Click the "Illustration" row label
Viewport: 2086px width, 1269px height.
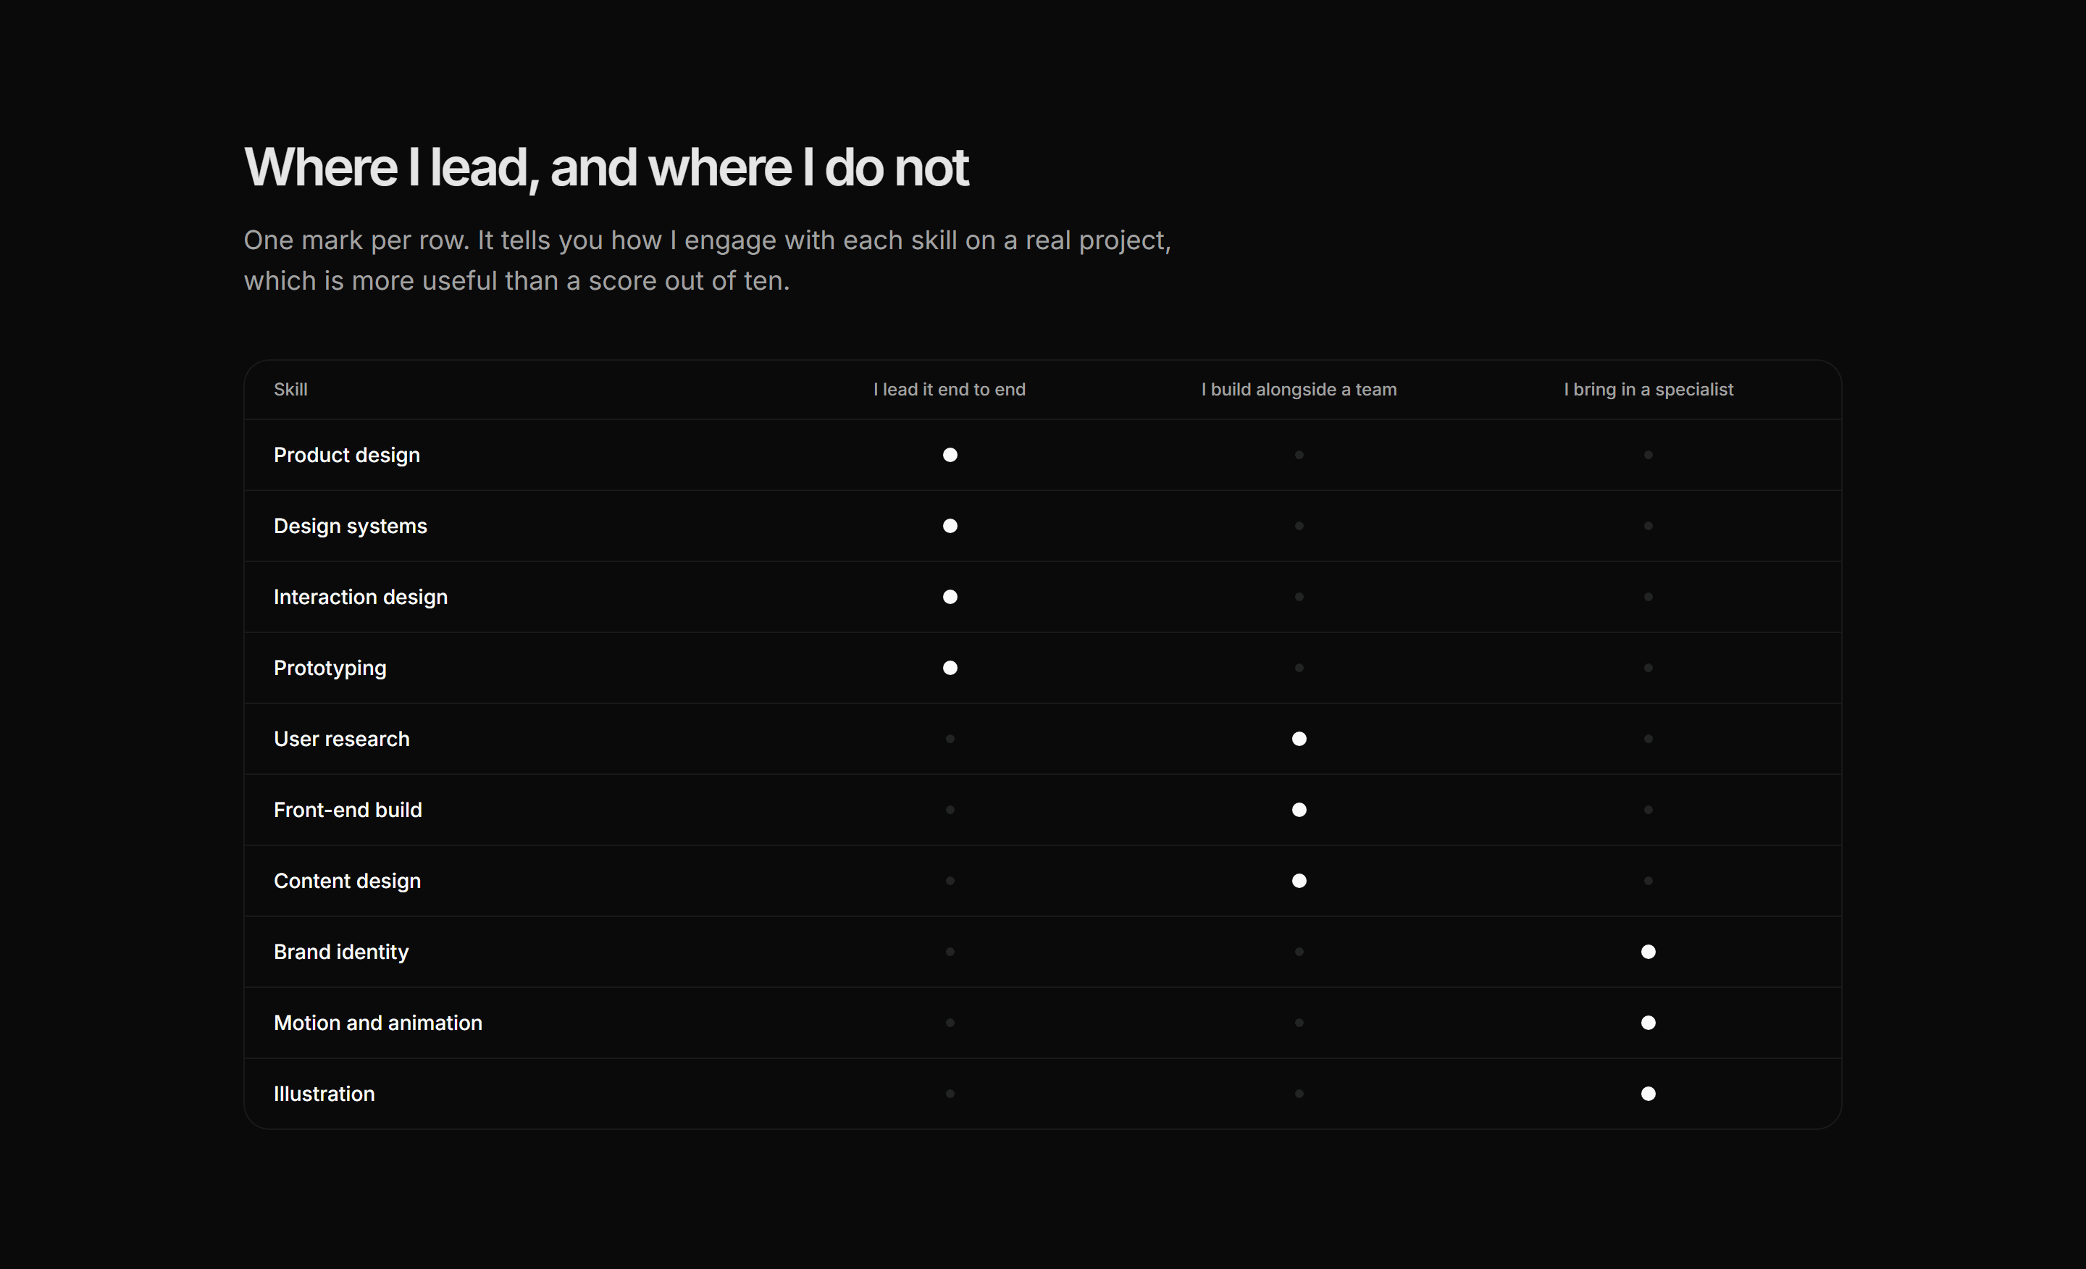(323, 1094)
